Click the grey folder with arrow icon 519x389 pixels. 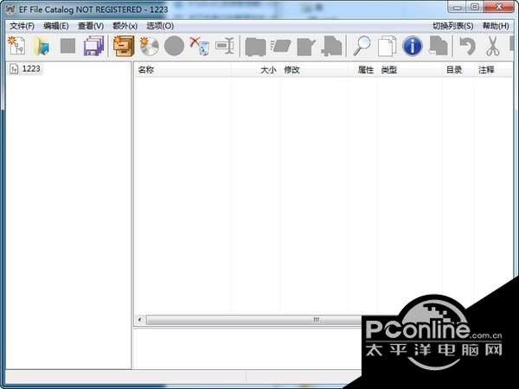[306, 47]
